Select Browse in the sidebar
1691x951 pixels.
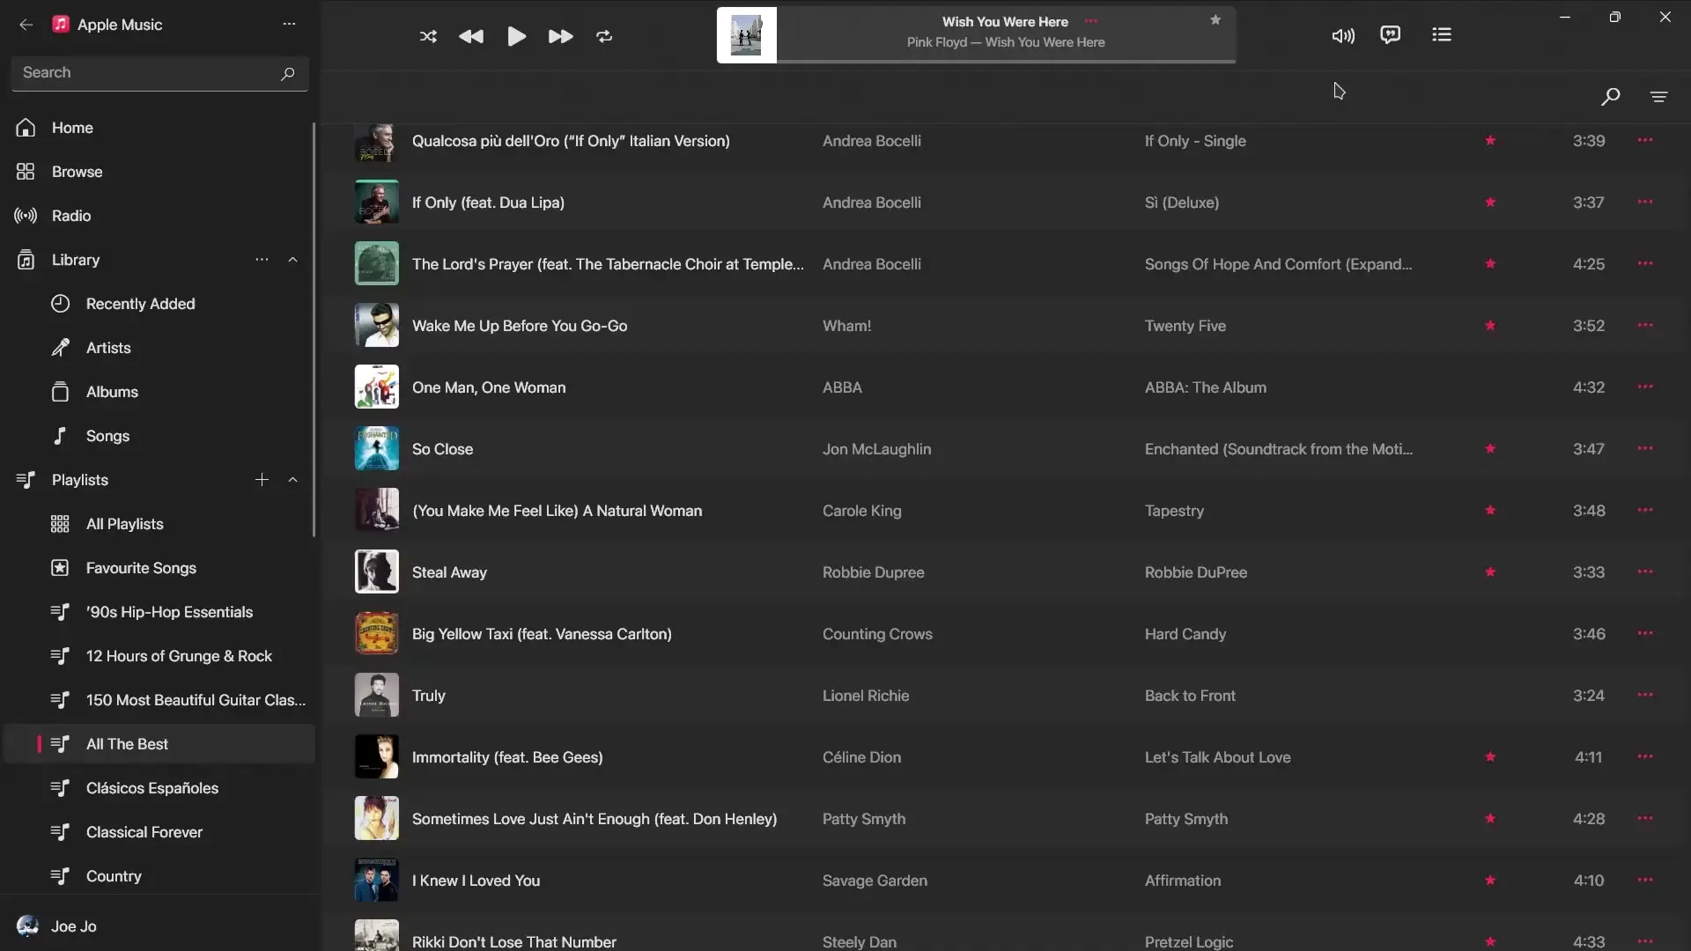coord(75,172)
